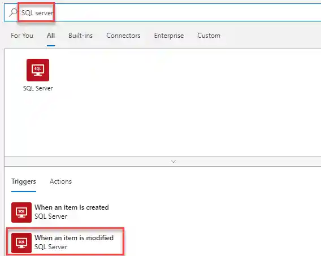Switch to the Actions tab
Screen dimensions: 321x256
[x=60, y=181]
